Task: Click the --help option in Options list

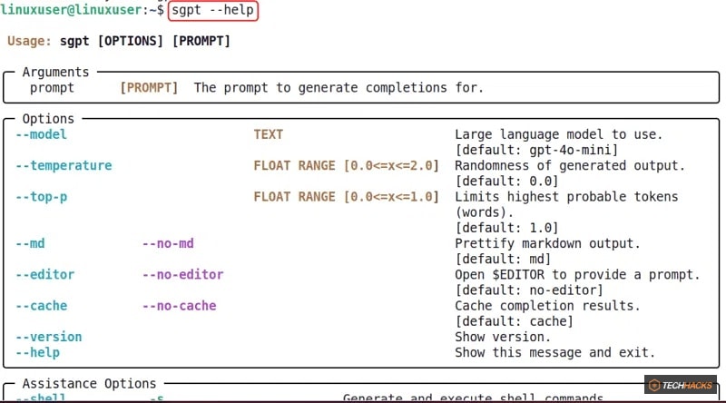Action: click(x=37, y=352)
